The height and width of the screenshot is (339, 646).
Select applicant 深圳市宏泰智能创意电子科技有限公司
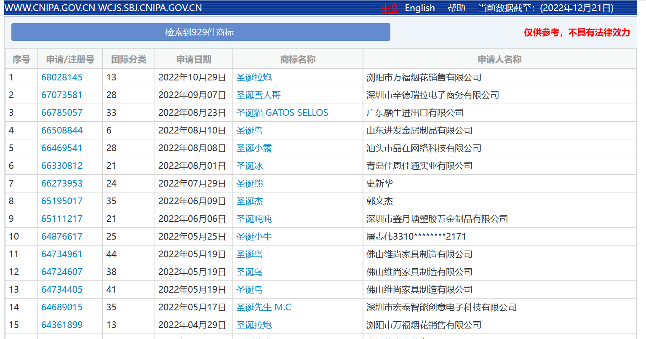(442, 307)
